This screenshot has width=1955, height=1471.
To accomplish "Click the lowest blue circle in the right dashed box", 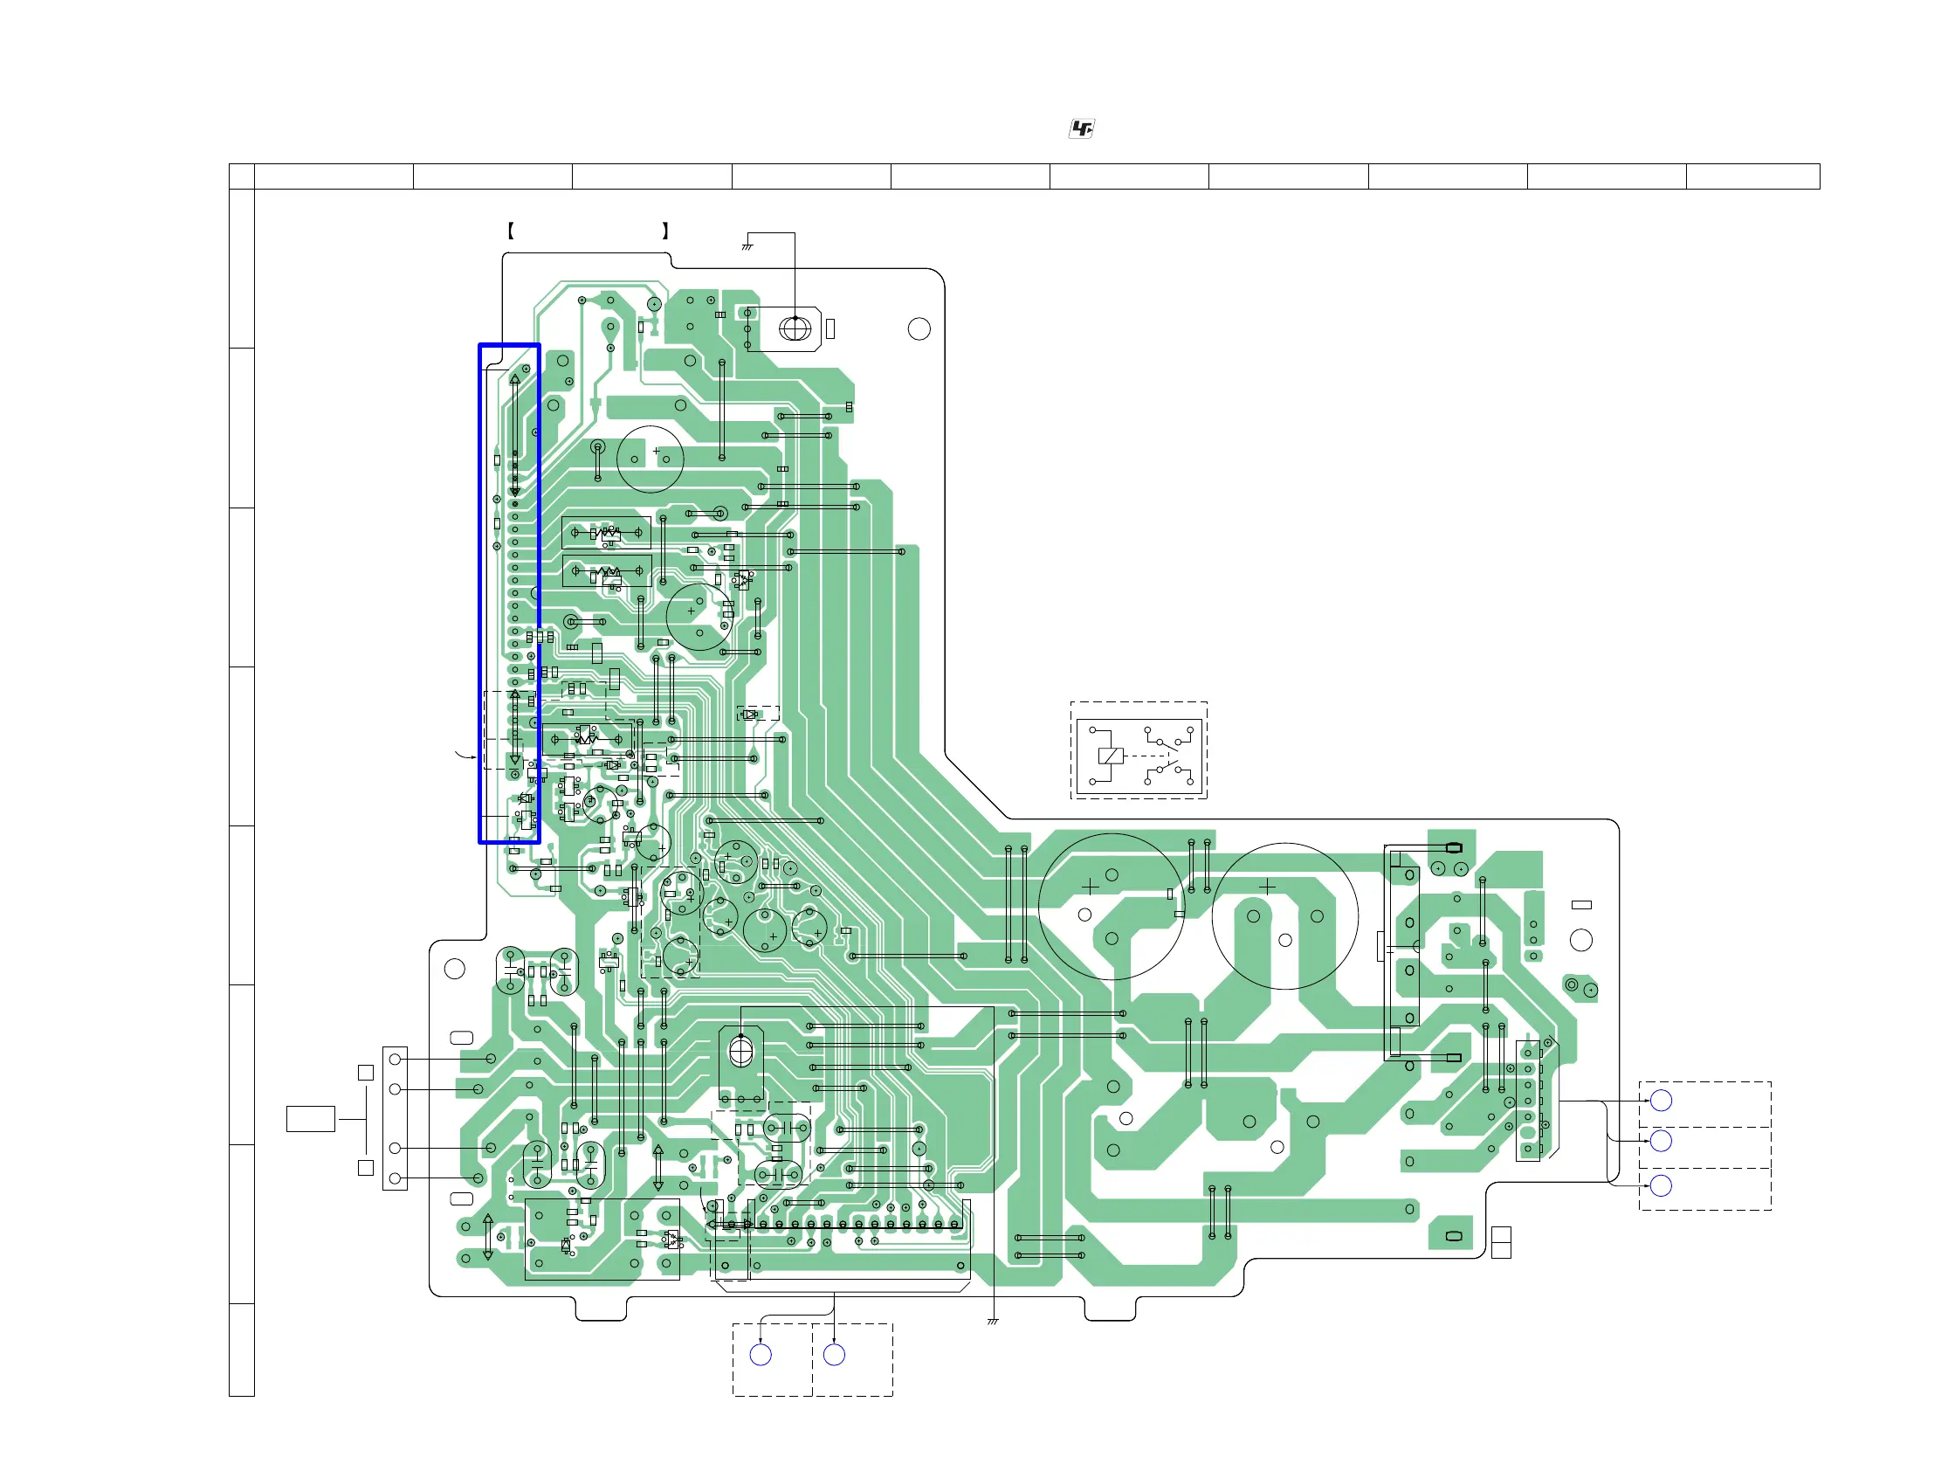I will point(1661,1185).
